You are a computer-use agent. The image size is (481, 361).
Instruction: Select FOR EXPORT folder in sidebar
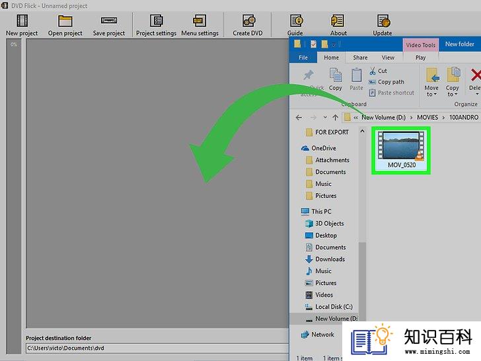(x=327, y=132)
